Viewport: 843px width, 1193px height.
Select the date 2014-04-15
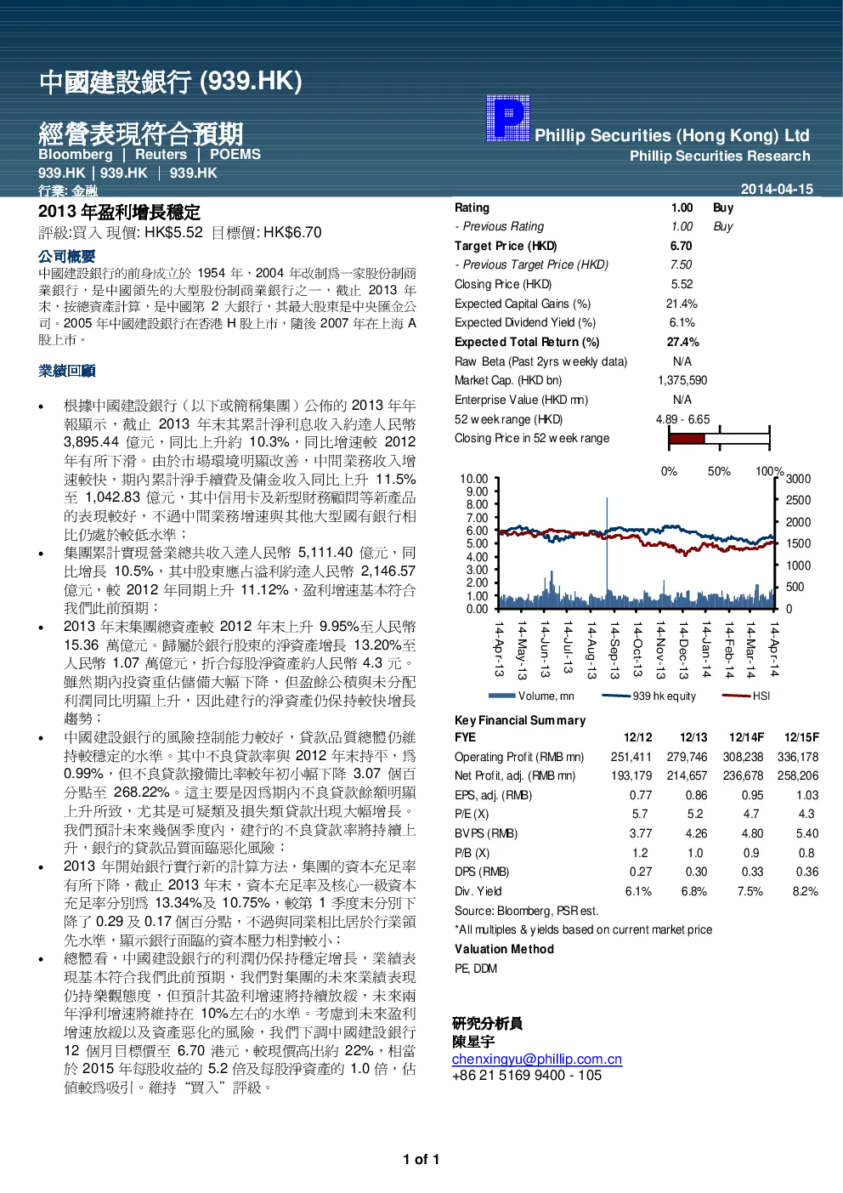(777, 189)
